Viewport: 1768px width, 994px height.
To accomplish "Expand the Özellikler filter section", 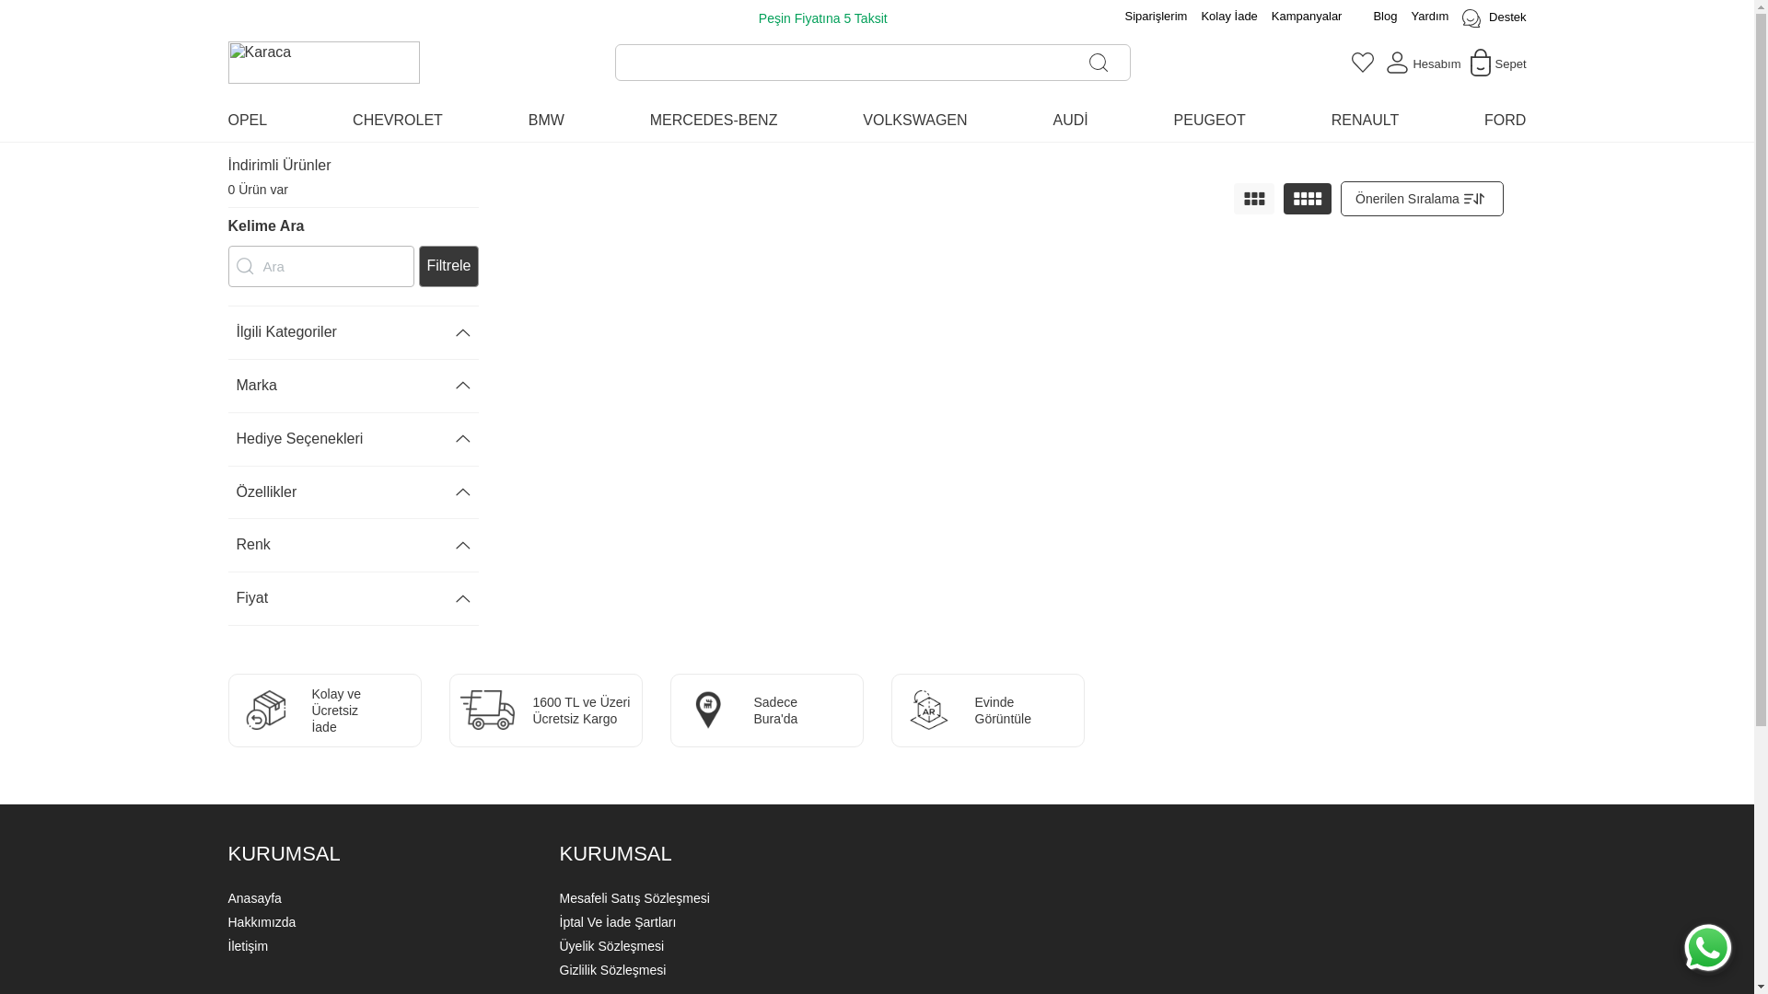I will tap(353, 492).
